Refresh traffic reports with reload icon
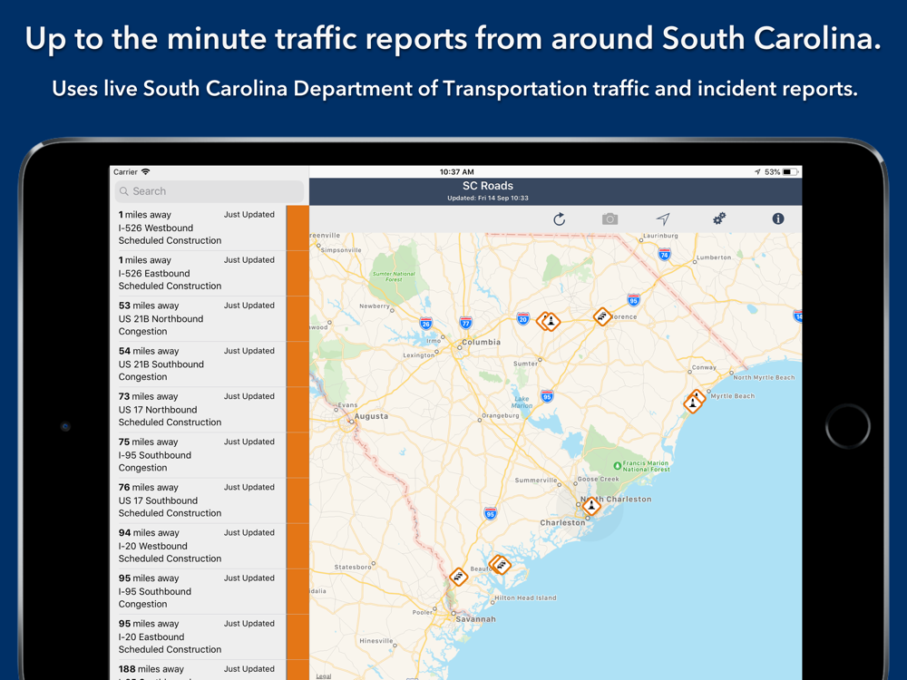The image size is (907, 680). [x=559, y=219]
